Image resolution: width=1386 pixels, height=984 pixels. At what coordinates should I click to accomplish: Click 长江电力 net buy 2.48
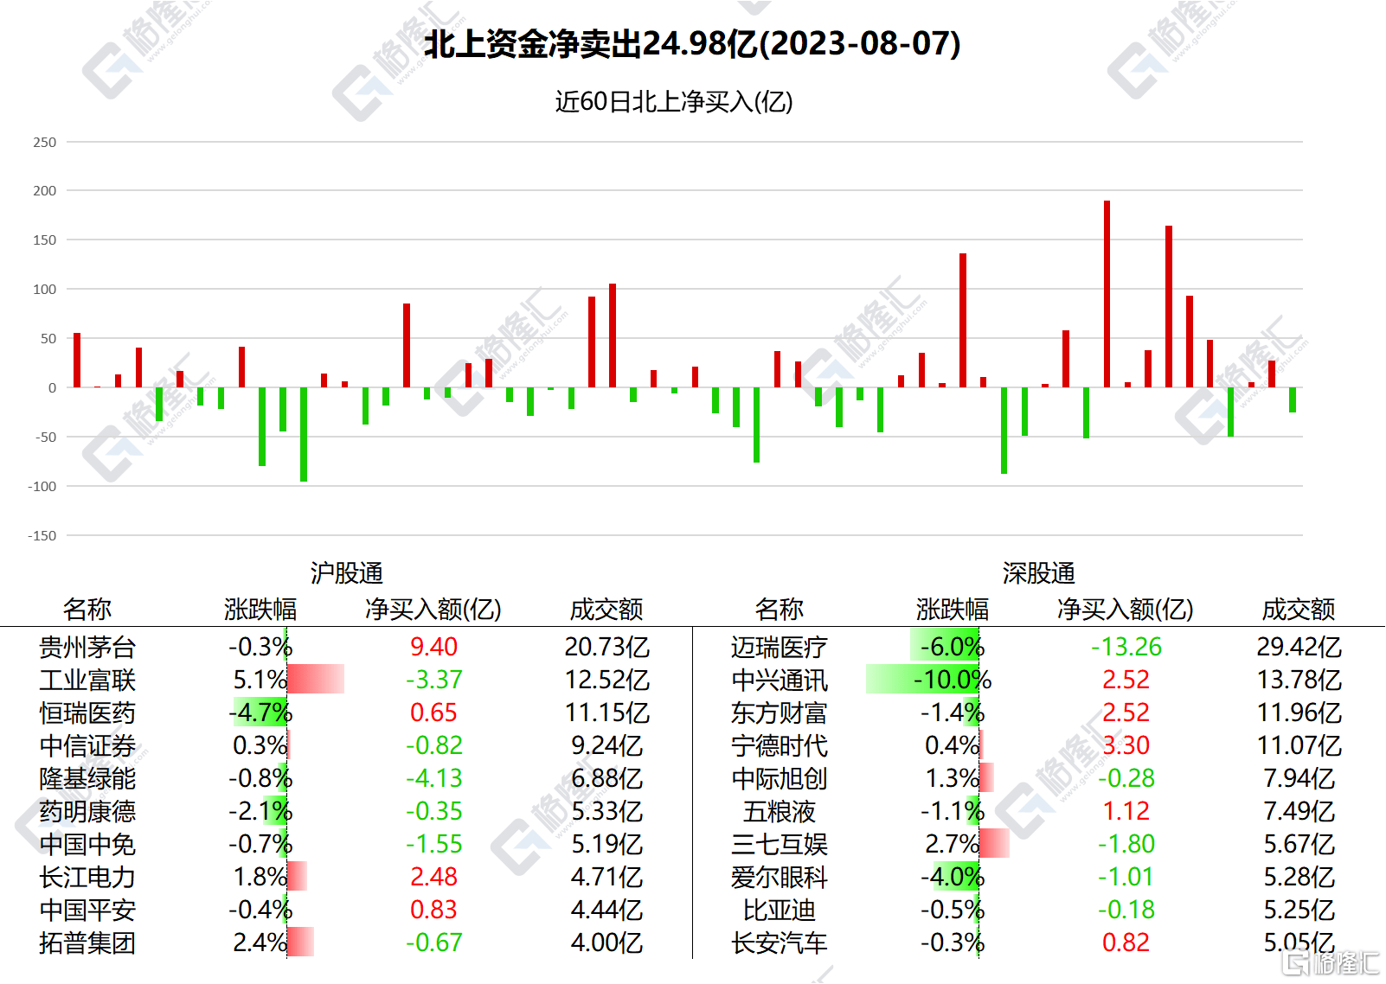(x=433, y=877)
